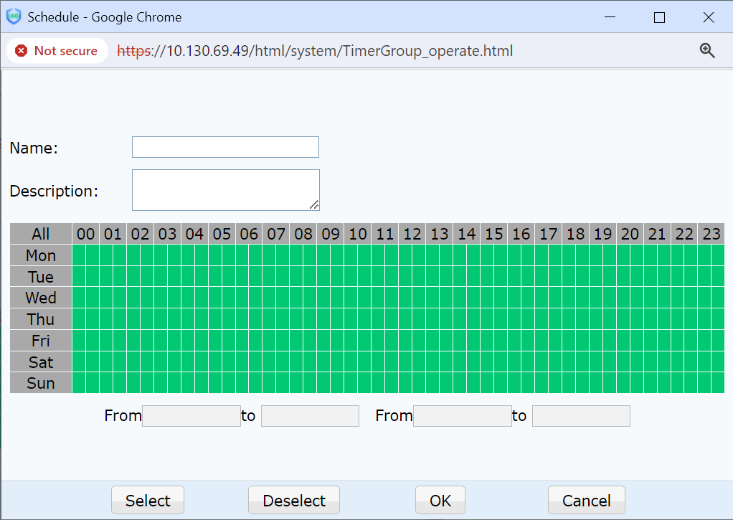Select hour 00 column header

coord(85,234)
